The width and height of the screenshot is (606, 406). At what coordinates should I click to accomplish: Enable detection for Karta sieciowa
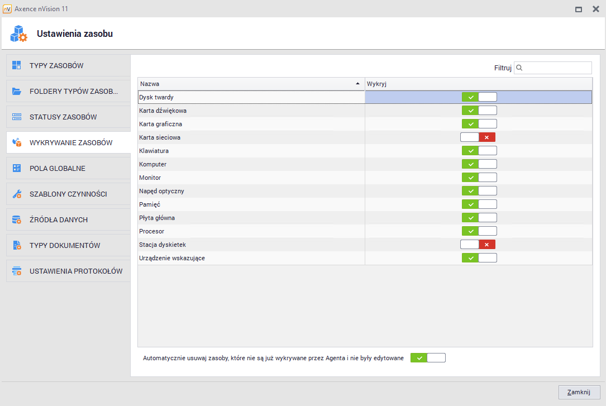pyautogui.click(x=478, y=137)
